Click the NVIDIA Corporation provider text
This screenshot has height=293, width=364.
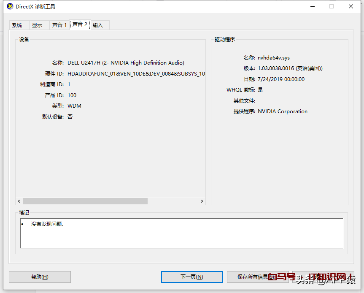[283, 111]
